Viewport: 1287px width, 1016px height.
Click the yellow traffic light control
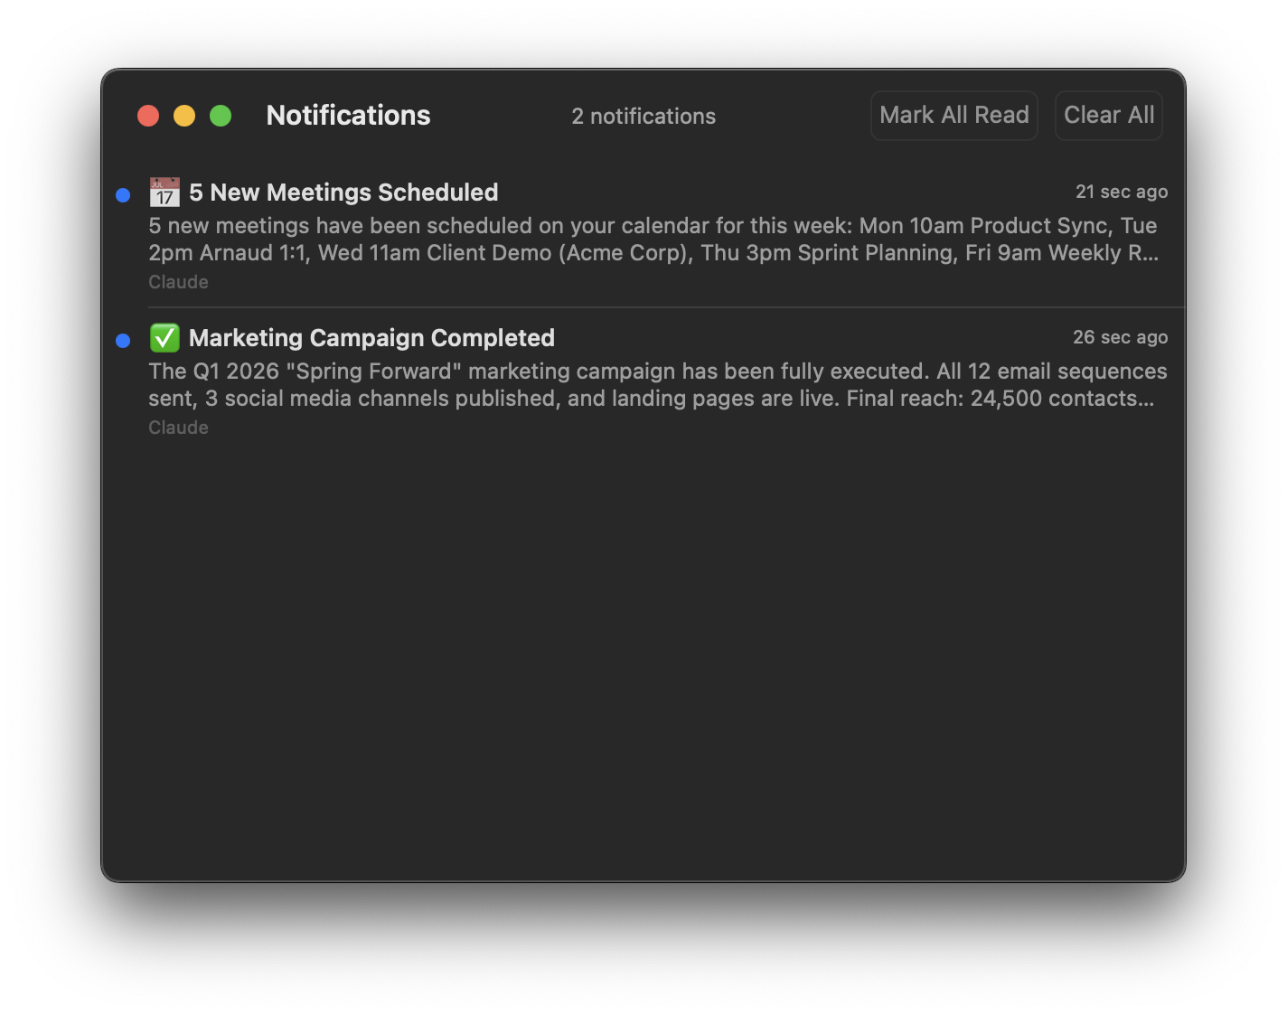pyautogui.click(x=184, y=115)
